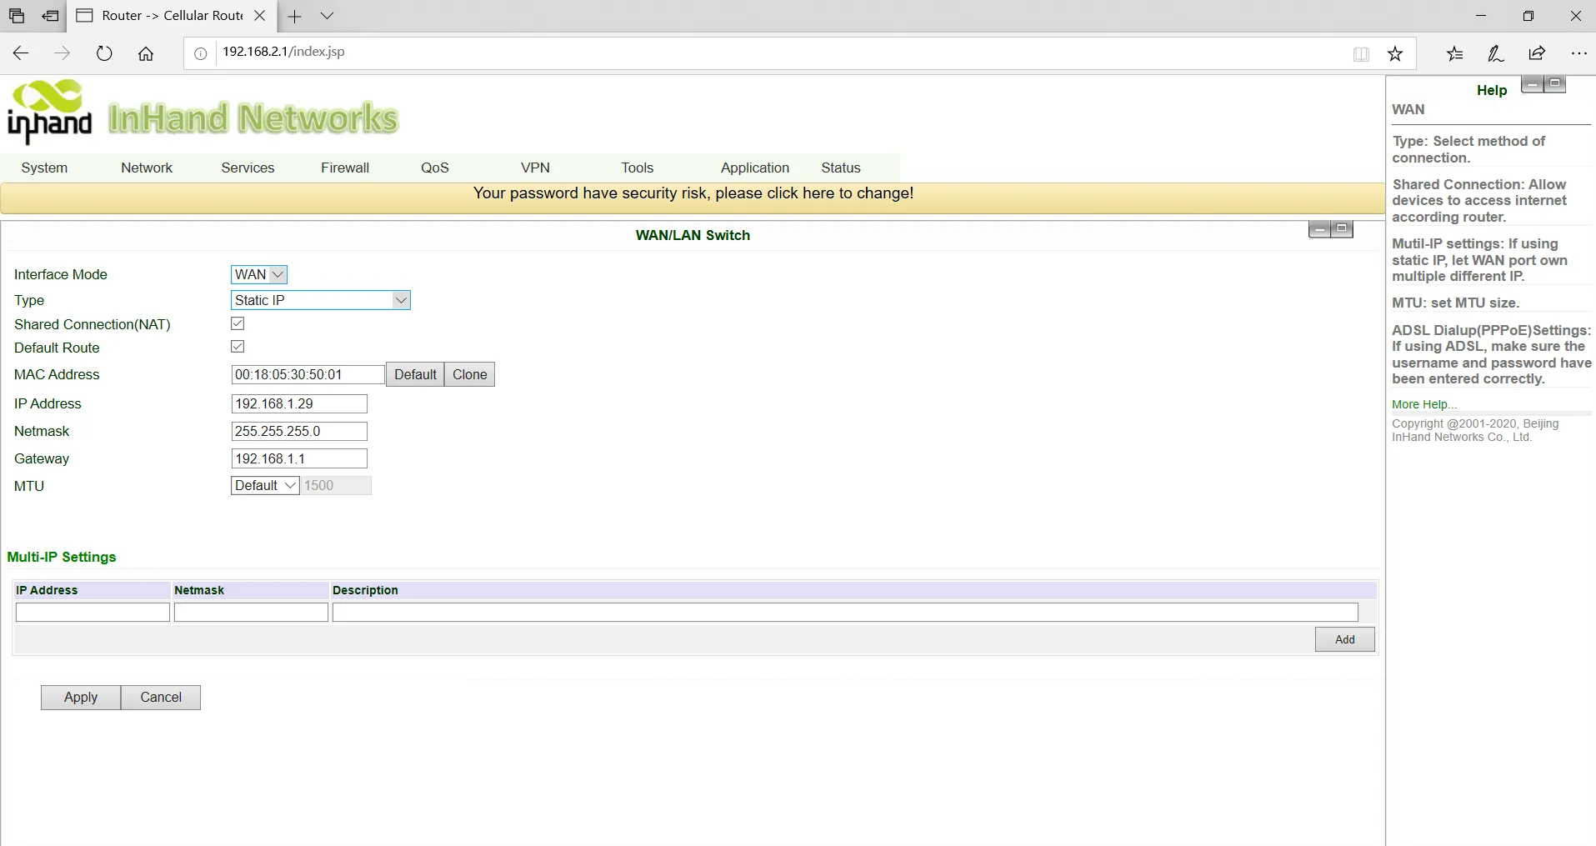Set these tabs aside icon

51,16
